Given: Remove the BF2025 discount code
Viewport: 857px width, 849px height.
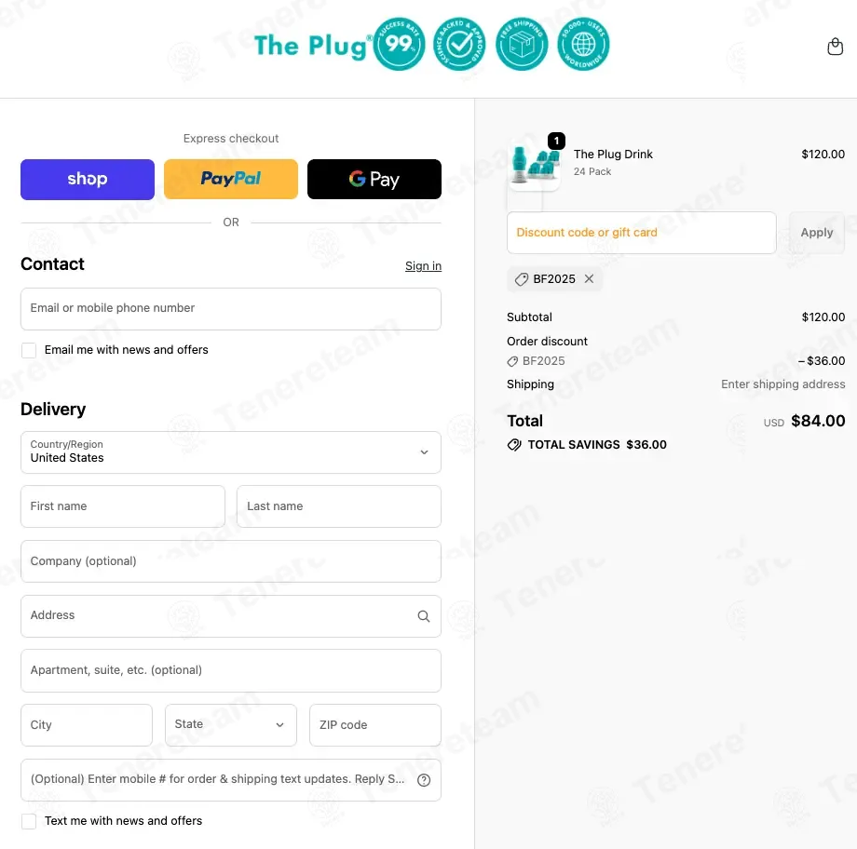Looking at the screenshot, I should click(589, 278).
